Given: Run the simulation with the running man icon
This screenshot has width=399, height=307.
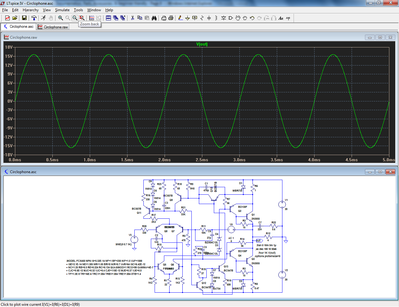Looking at the screenshot, I should point(43,18).
